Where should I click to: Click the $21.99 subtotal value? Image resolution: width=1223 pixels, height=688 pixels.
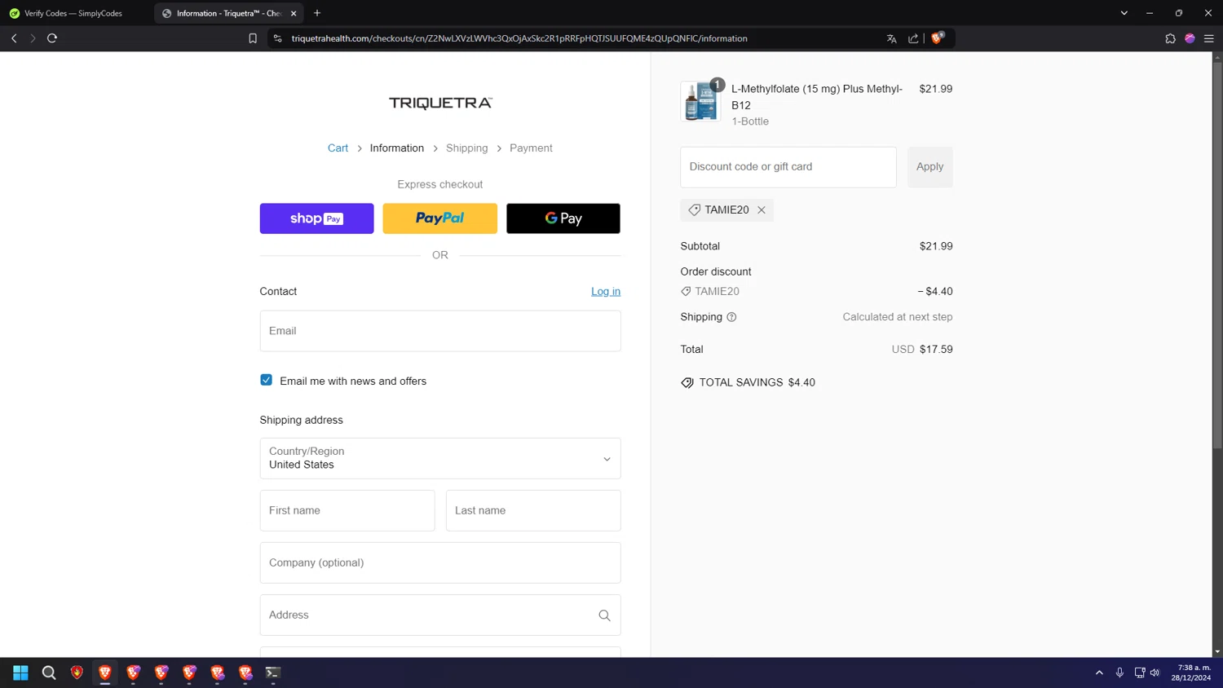coord(936,246)
